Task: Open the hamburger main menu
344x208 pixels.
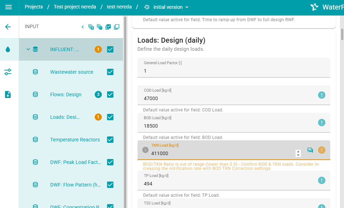Action: pyautogui.click(x=8, y=7)
